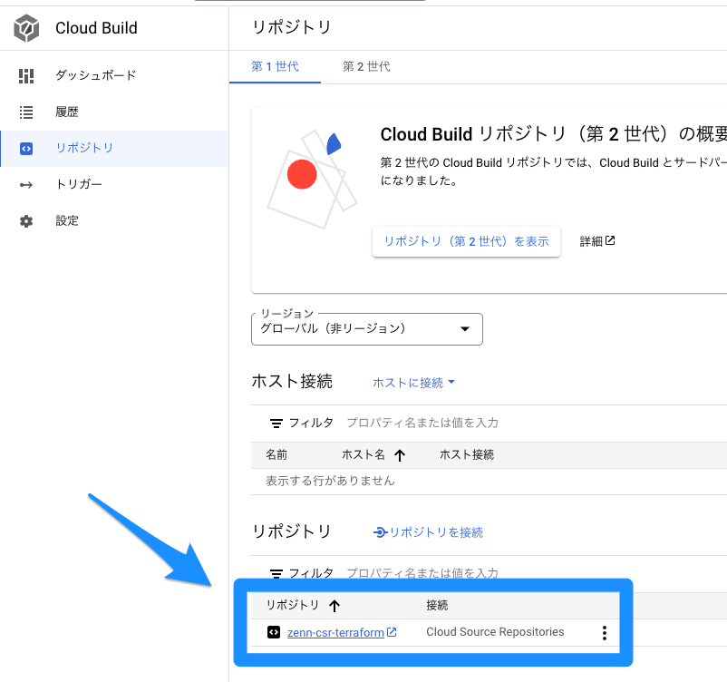Click the Cloud Build product title

[96, 28]
